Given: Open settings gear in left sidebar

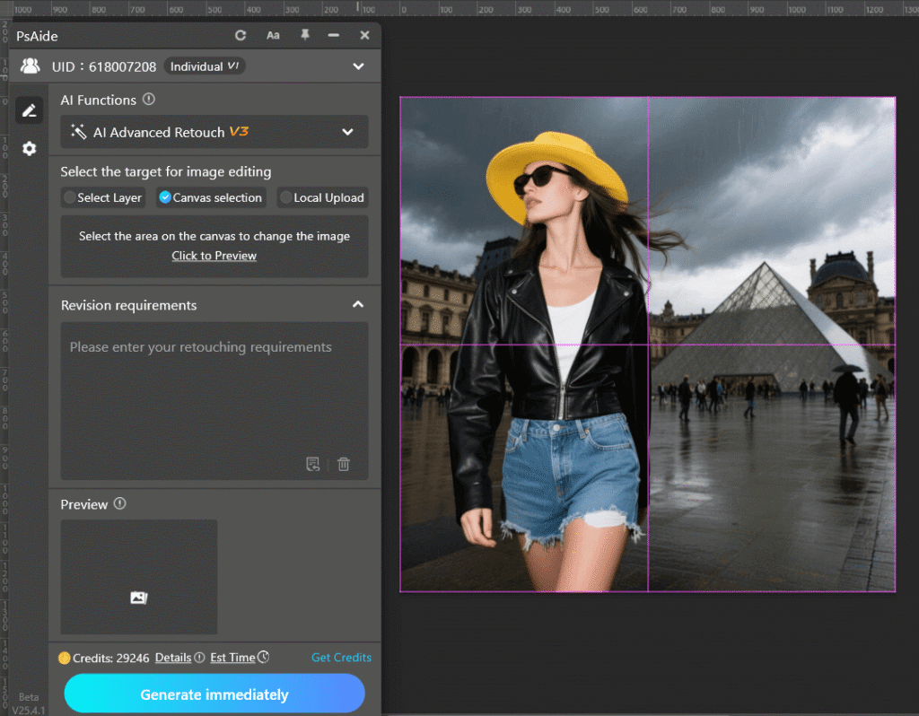Looking at the screenshot, I should [29, 148].
